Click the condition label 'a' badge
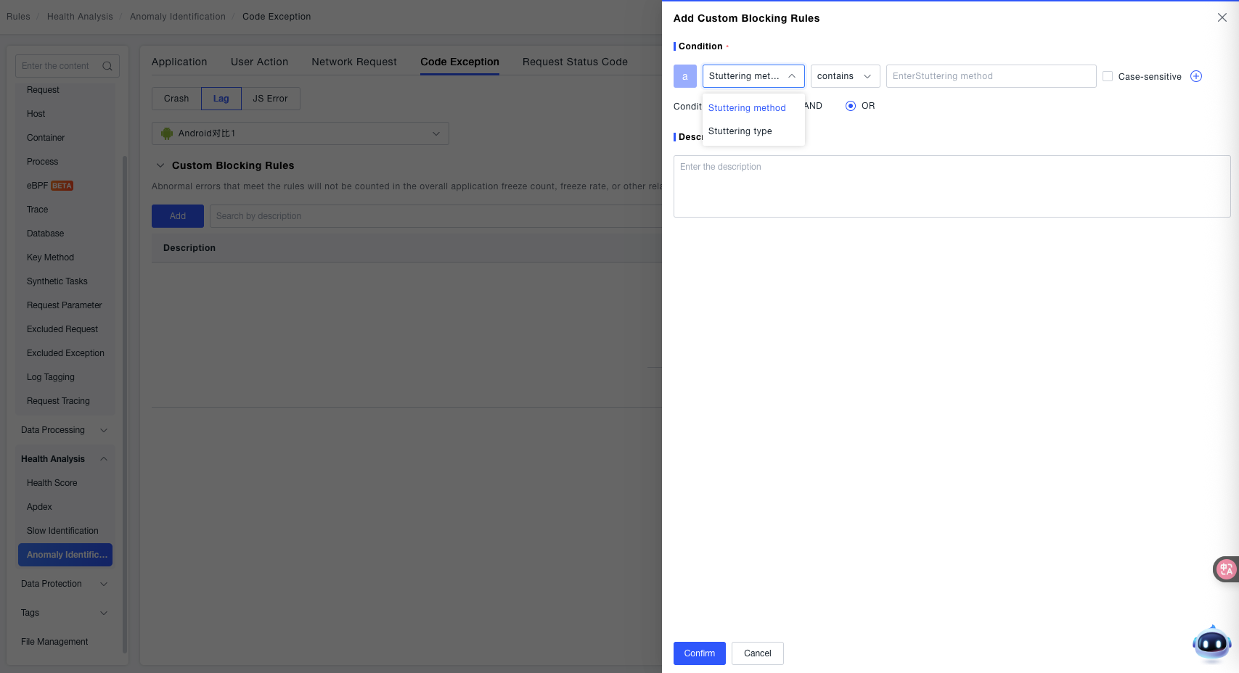Screen dimensions: 1239x673 tap(684, 76)
